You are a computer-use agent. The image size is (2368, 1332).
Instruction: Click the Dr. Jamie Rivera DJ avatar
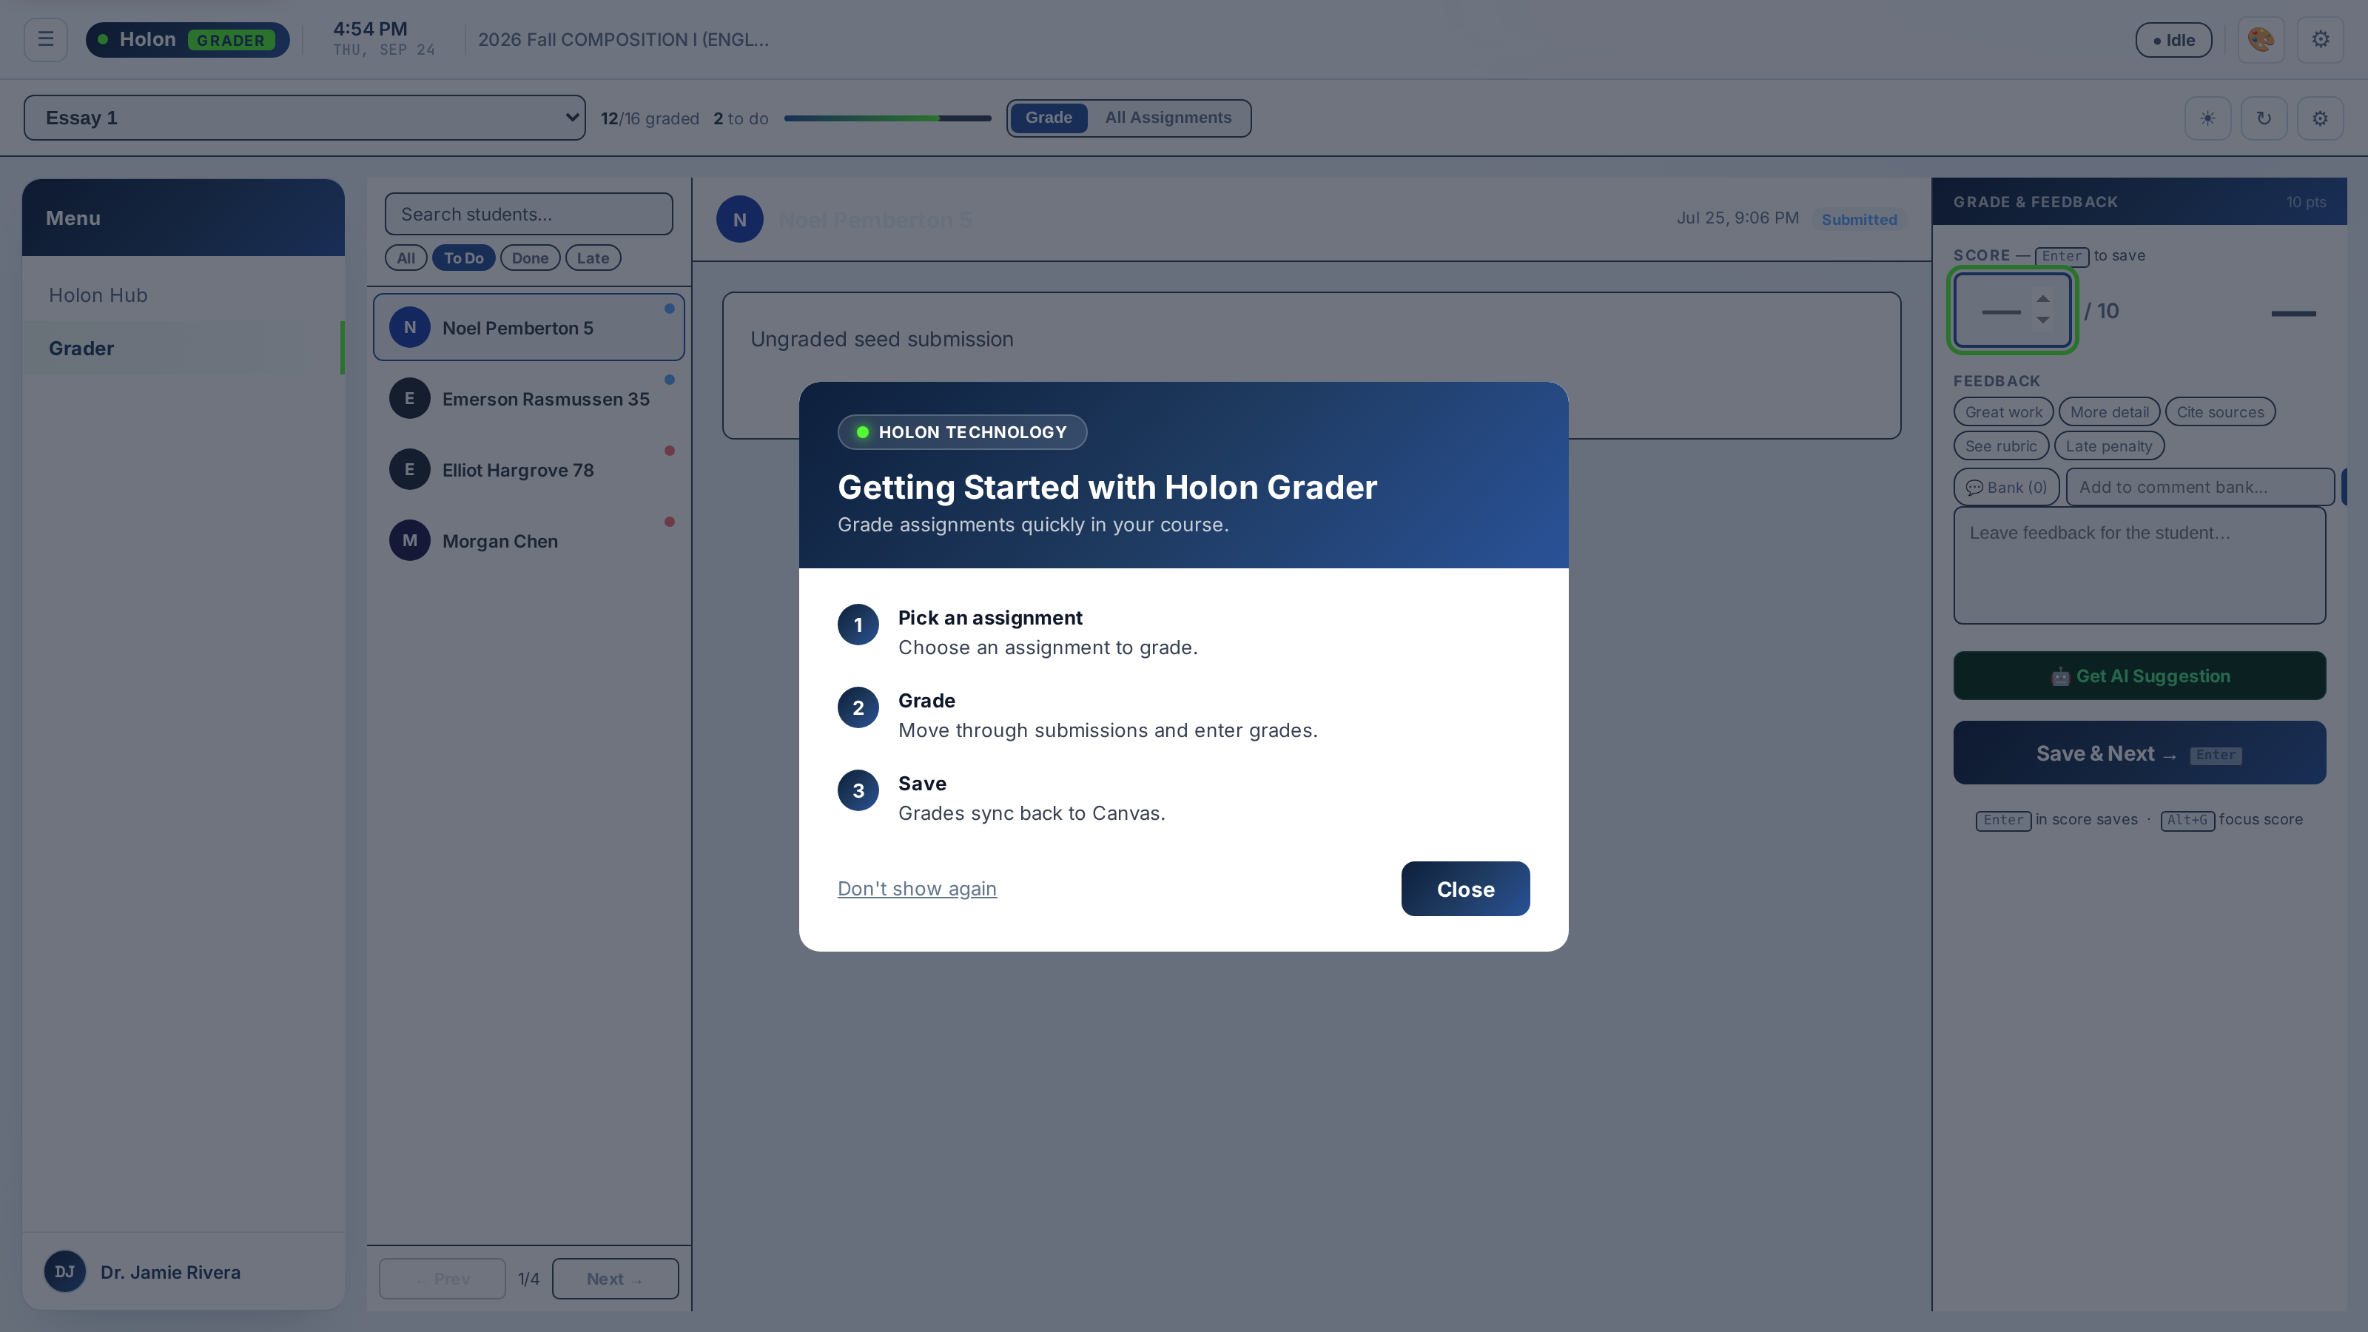[64, 1271]
